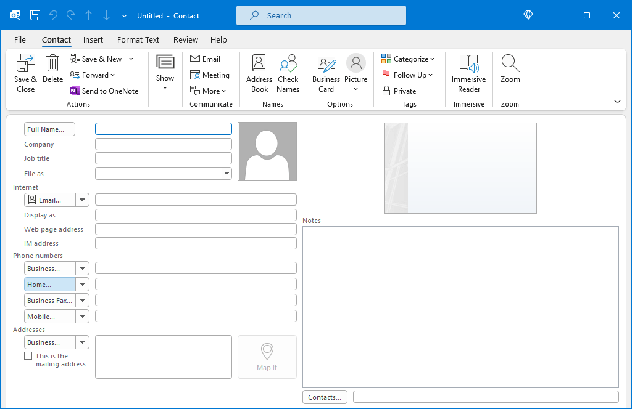Expand the More communicate options
This screenshot has height=409, width=632.
(x=208, y=91)
